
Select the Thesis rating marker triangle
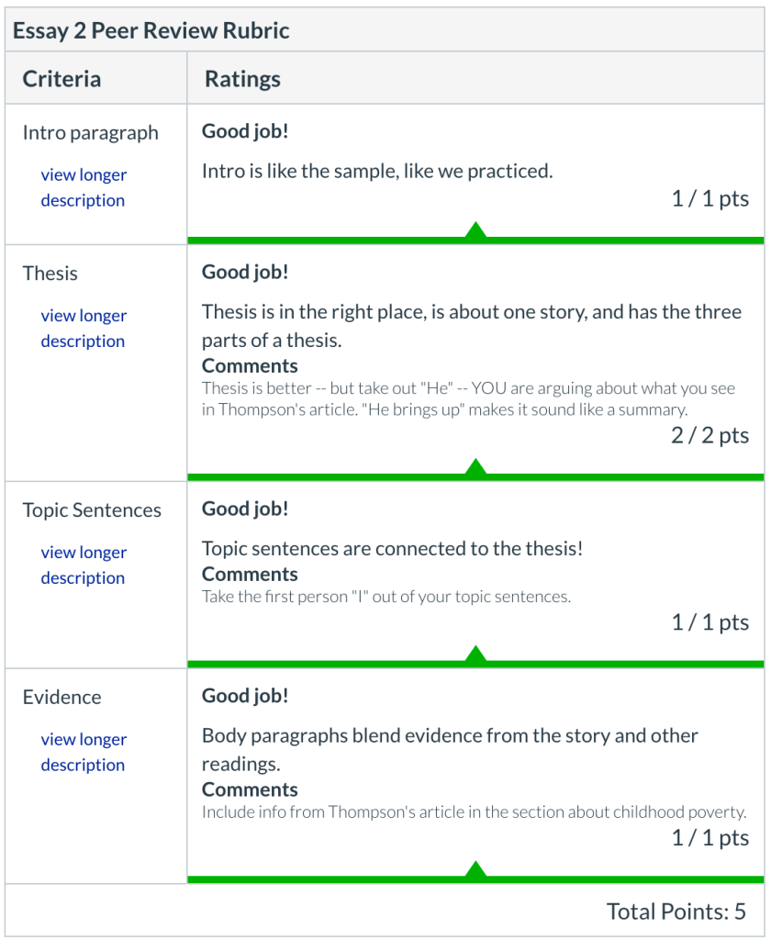(476, 466)
